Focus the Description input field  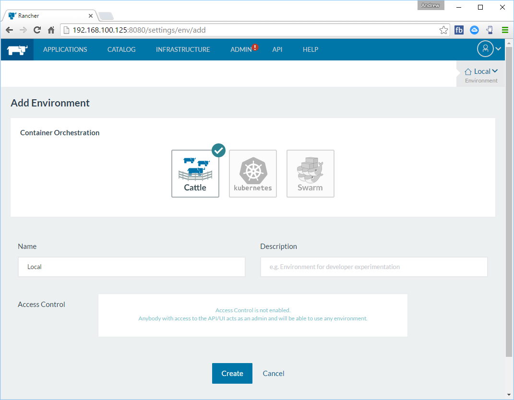click(x=374, y=267)
